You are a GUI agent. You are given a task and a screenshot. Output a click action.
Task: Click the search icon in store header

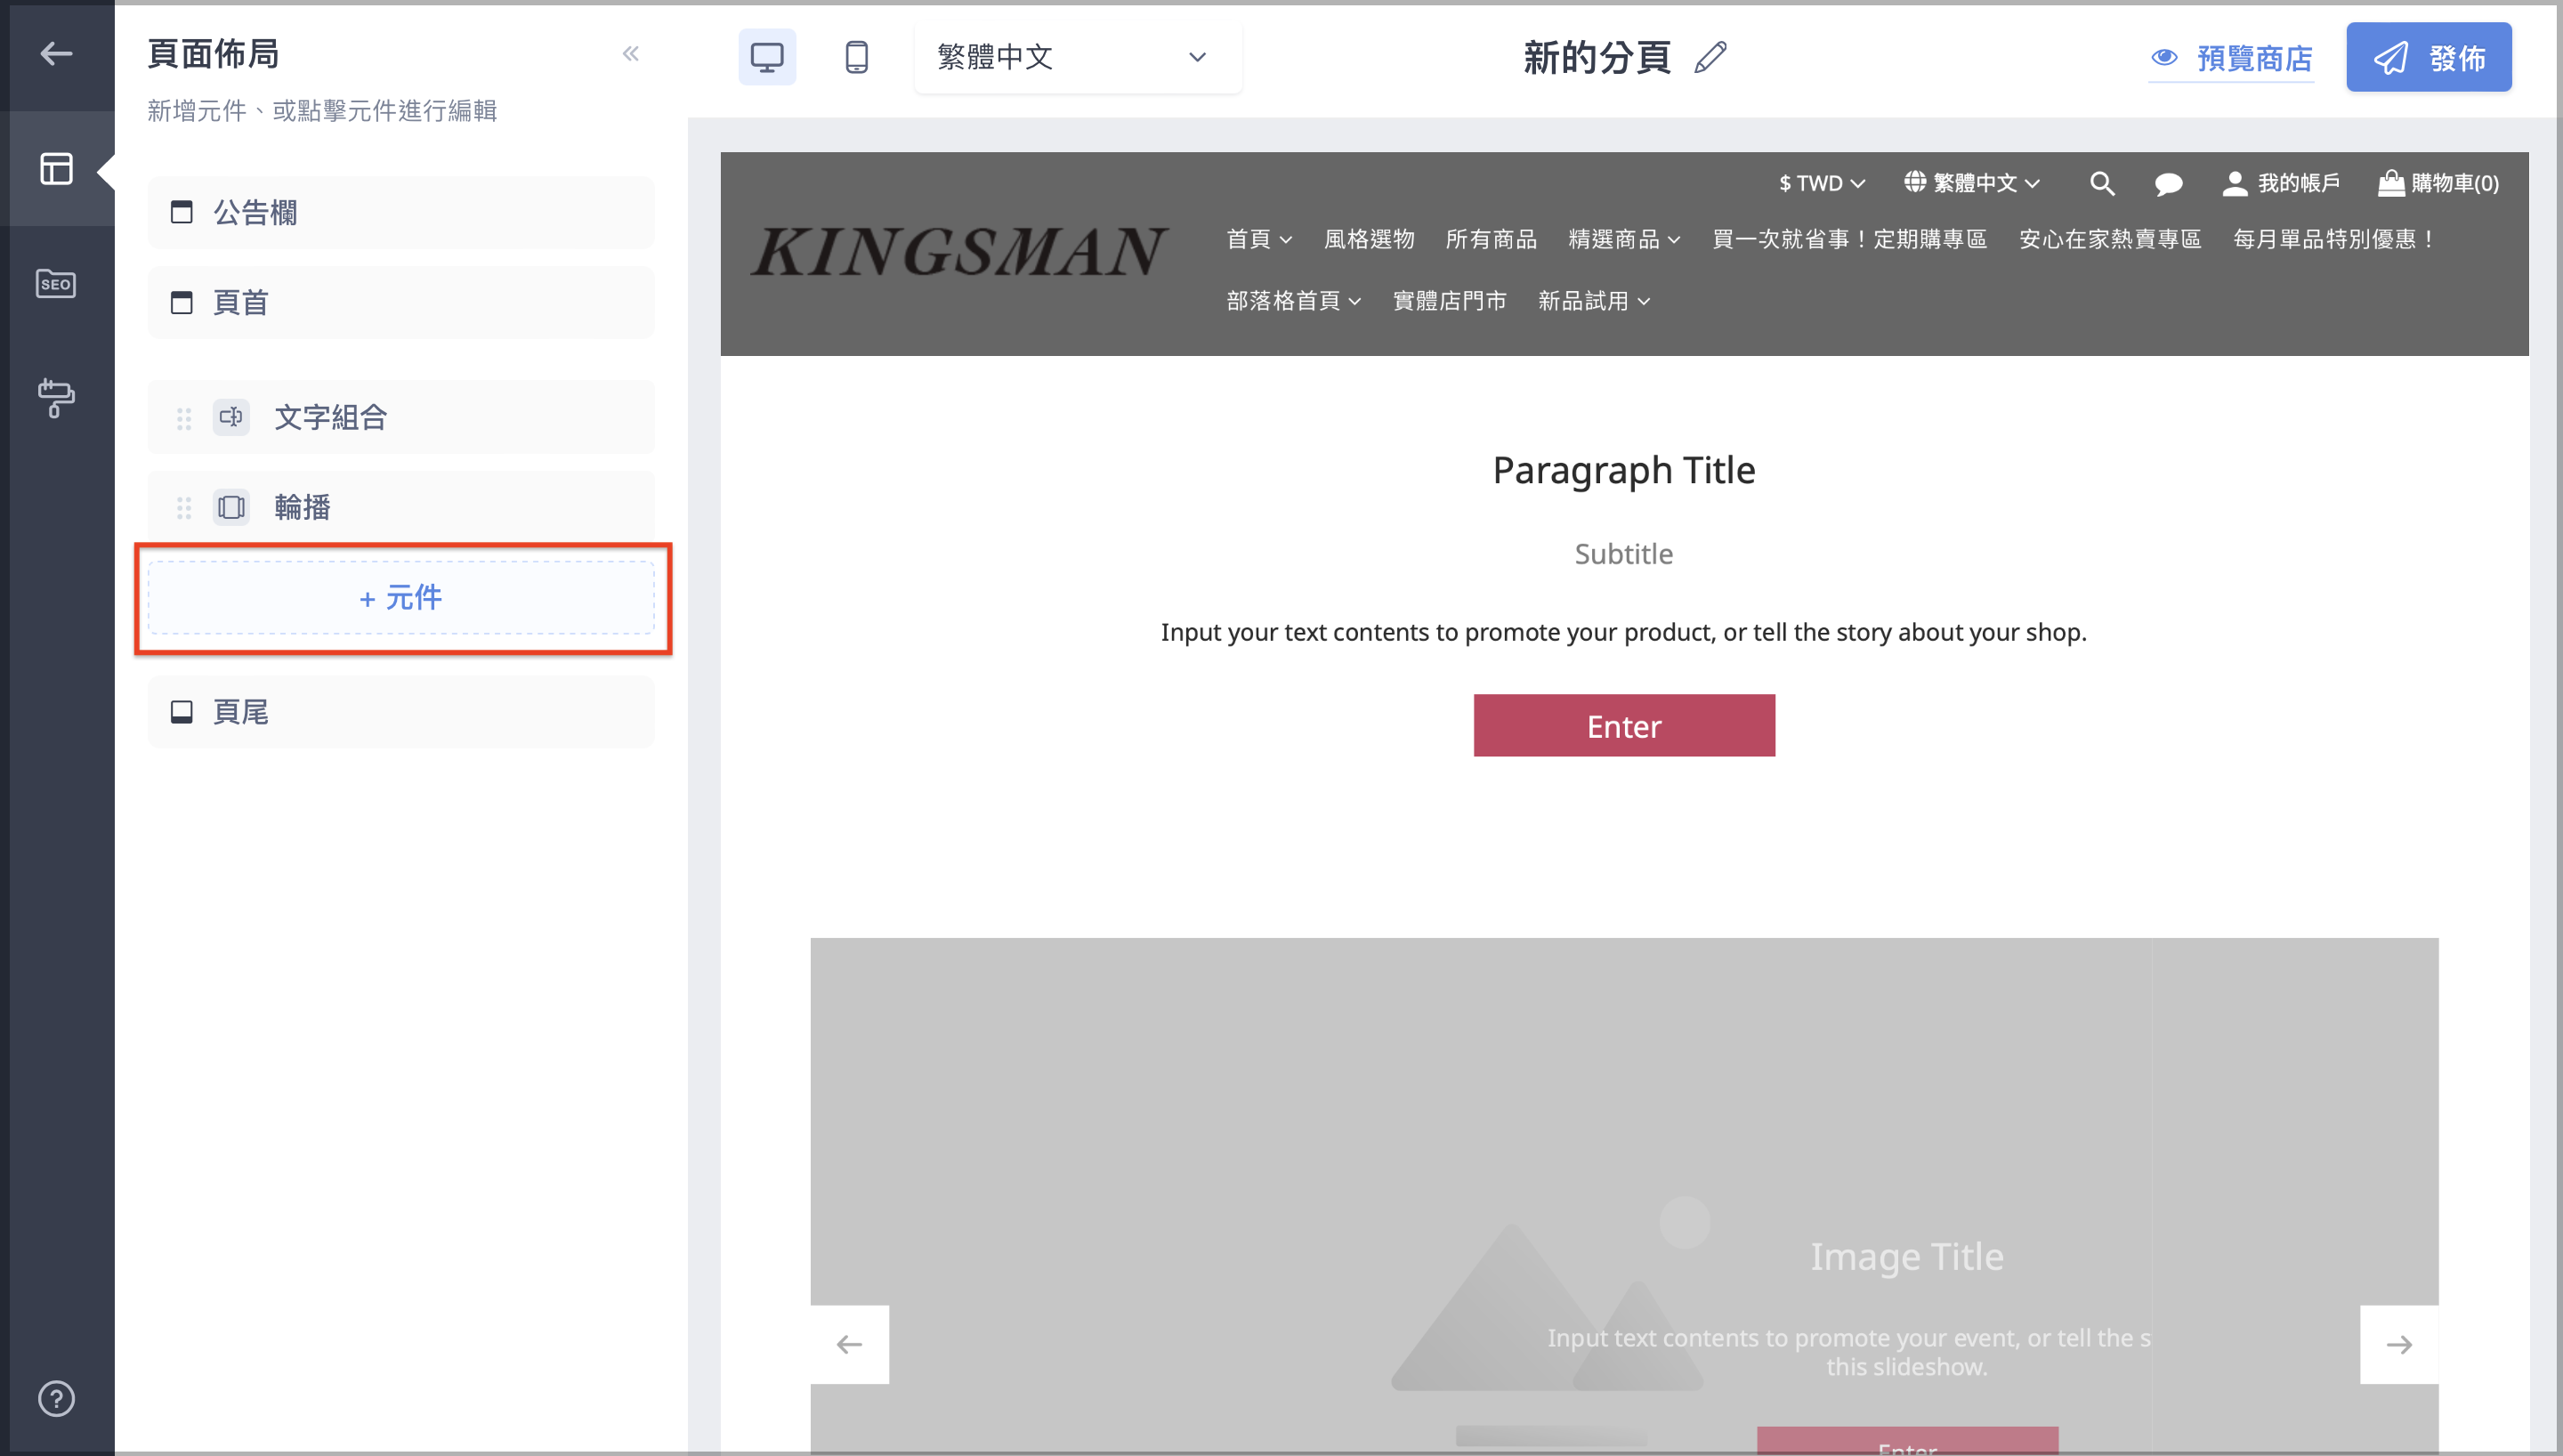(x=2102, y=183)
